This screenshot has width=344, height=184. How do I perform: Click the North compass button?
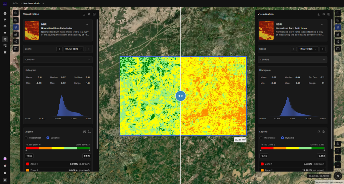(338, 176)
